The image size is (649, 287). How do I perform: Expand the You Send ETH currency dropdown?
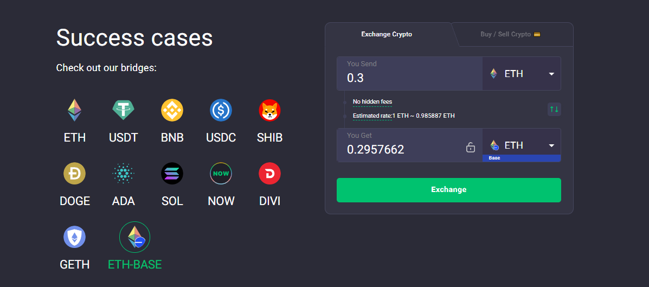(522, 74)
